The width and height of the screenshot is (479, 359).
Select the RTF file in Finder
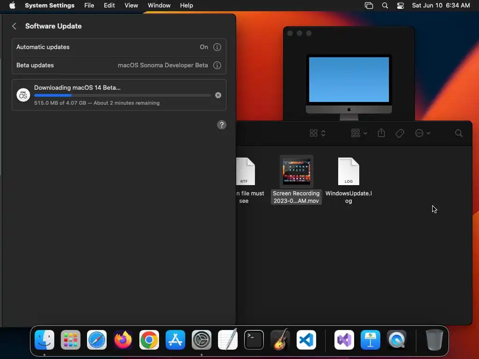(x=246, y=171)
